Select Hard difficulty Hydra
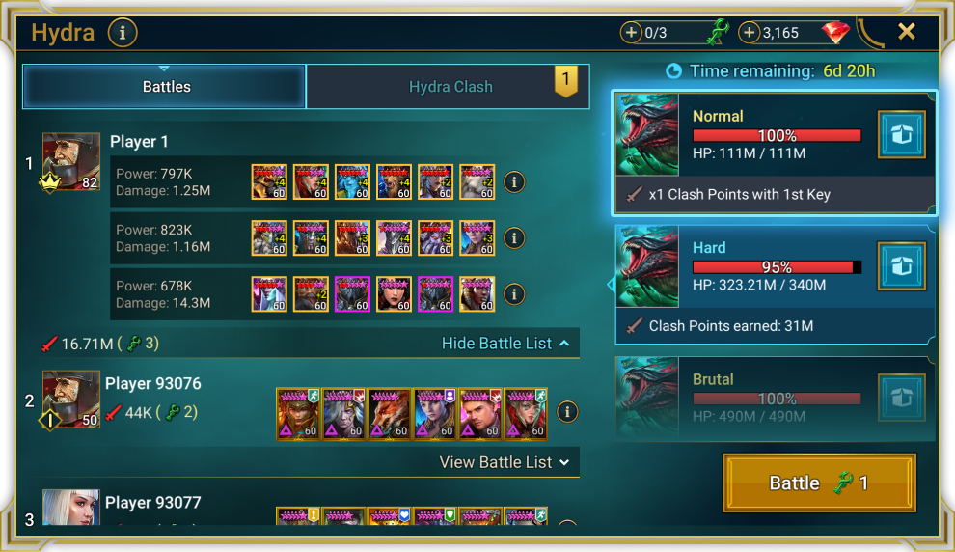Viewport: 955px width, 552px height. (774, 285)
